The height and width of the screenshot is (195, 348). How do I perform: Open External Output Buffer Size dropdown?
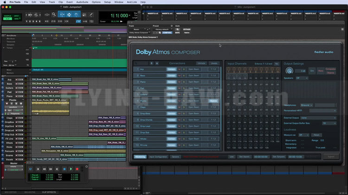[329, 123]
